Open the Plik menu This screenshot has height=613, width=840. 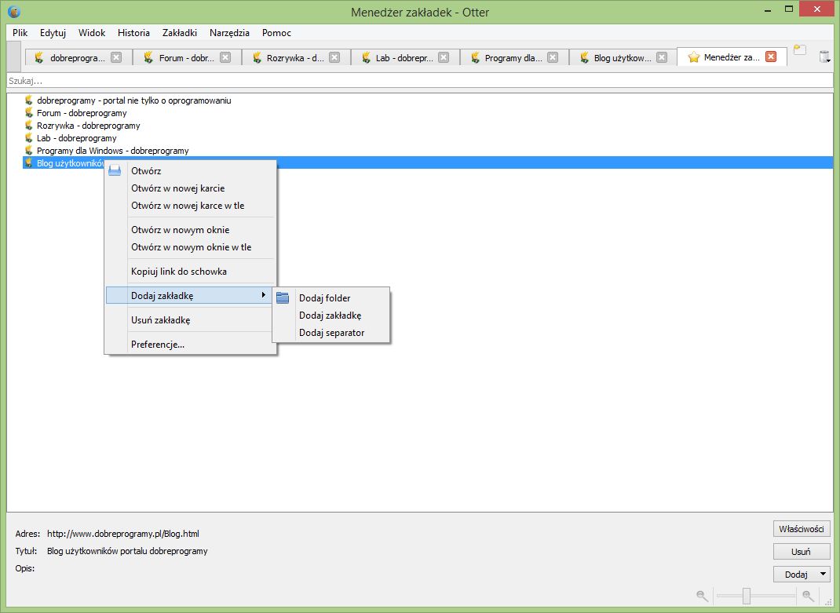(x=20, y=33)
